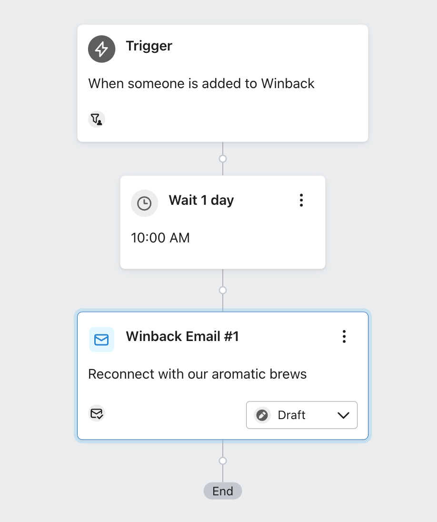Open the Draft status selector

301,415
